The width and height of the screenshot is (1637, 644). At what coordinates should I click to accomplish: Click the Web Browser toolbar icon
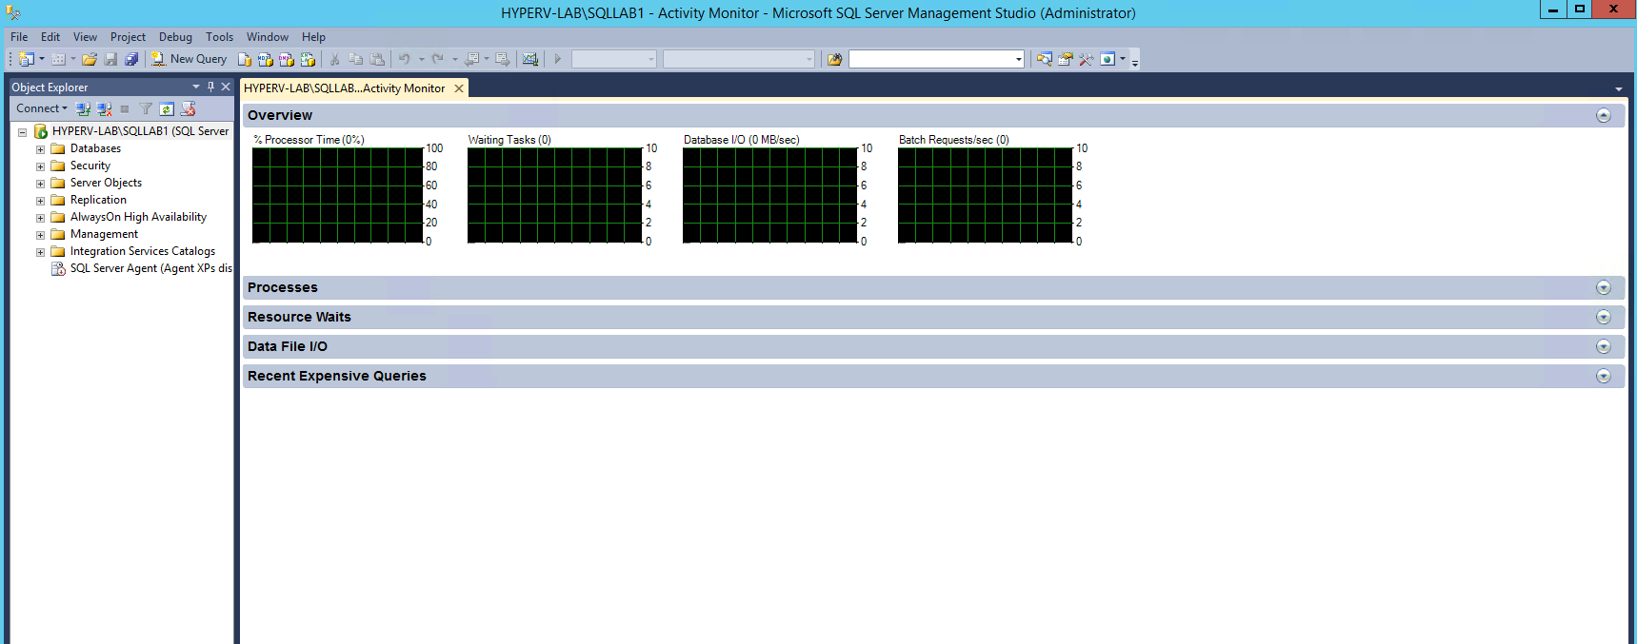click(1108, 59)
